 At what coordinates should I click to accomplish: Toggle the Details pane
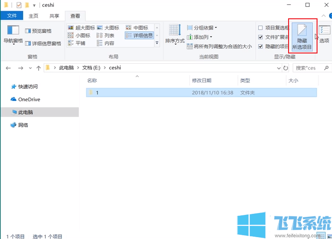pyautogui.click(x=43, y=43)
